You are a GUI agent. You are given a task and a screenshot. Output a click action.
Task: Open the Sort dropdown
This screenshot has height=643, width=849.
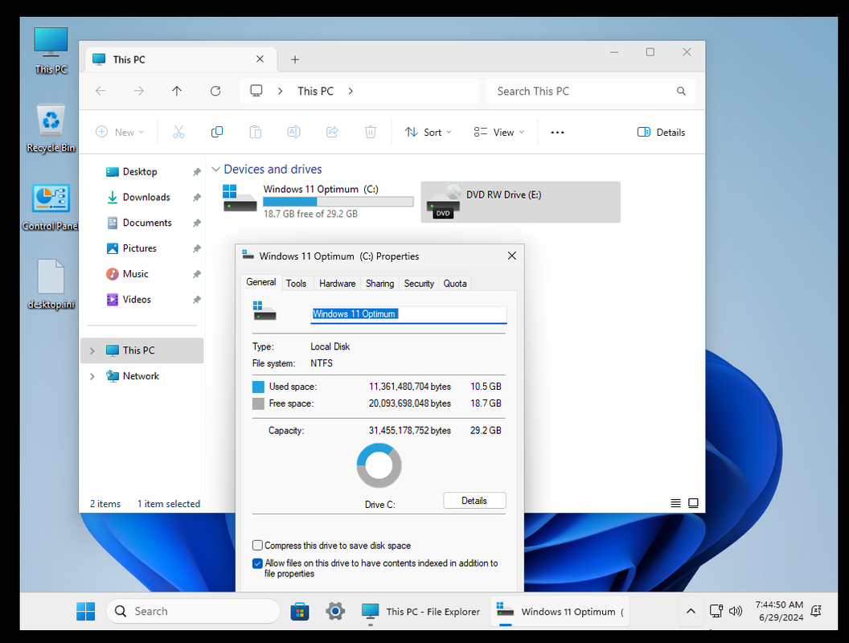[429, 132]
